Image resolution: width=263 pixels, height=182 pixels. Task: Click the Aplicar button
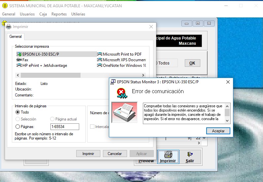pyautogui.click(x=142, y=154)
